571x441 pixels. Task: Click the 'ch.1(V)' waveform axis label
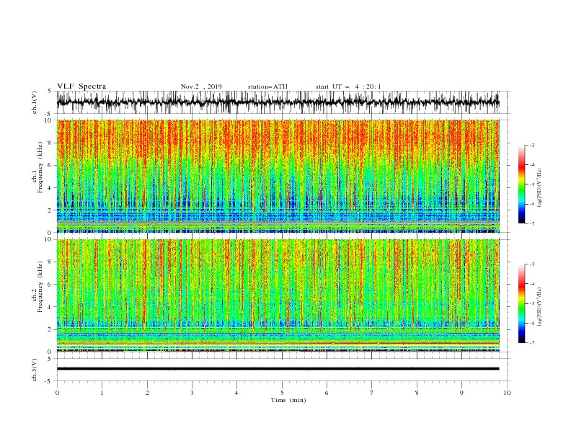35,102
